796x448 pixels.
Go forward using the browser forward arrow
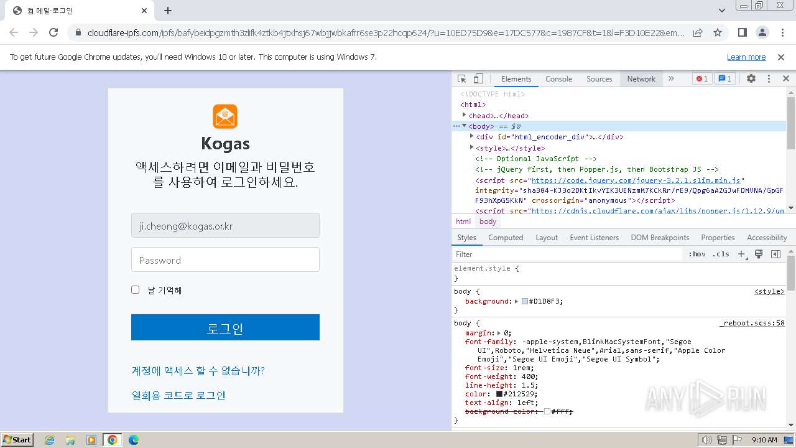34,32
